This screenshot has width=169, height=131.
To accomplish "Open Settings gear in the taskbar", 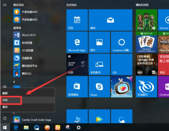I will (78, 127).
